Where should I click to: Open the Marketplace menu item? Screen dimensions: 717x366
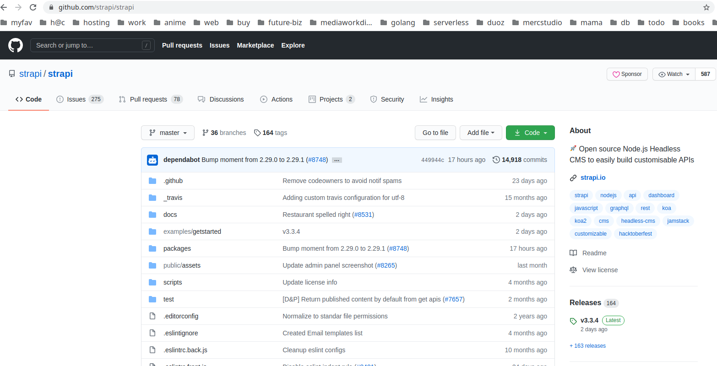(x=255, y=45)
